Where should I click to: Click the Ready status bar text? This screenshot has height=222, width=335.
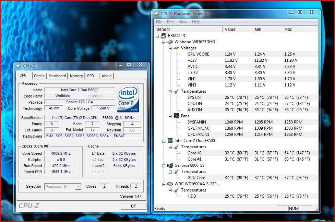160,209
